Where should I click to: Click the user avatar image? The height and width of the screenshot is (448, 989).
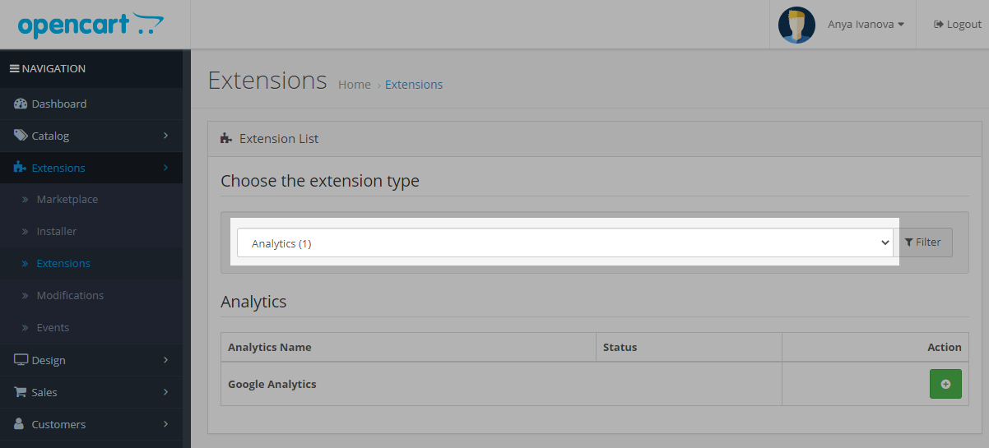click(796, 25)
